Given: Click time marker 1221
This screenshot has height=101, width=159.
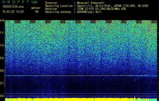Looking at the screenshot, I should (x=17, y=22).
